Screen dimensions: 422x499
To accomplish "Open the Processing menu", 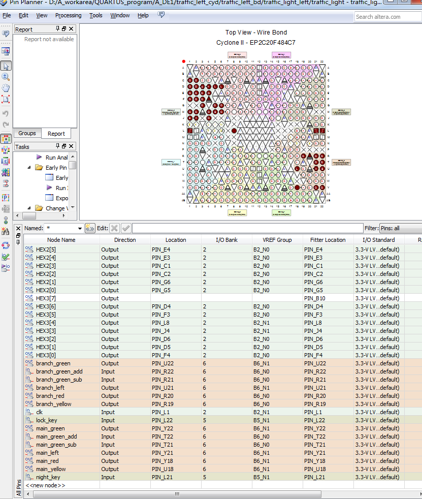I will point(68,15).
